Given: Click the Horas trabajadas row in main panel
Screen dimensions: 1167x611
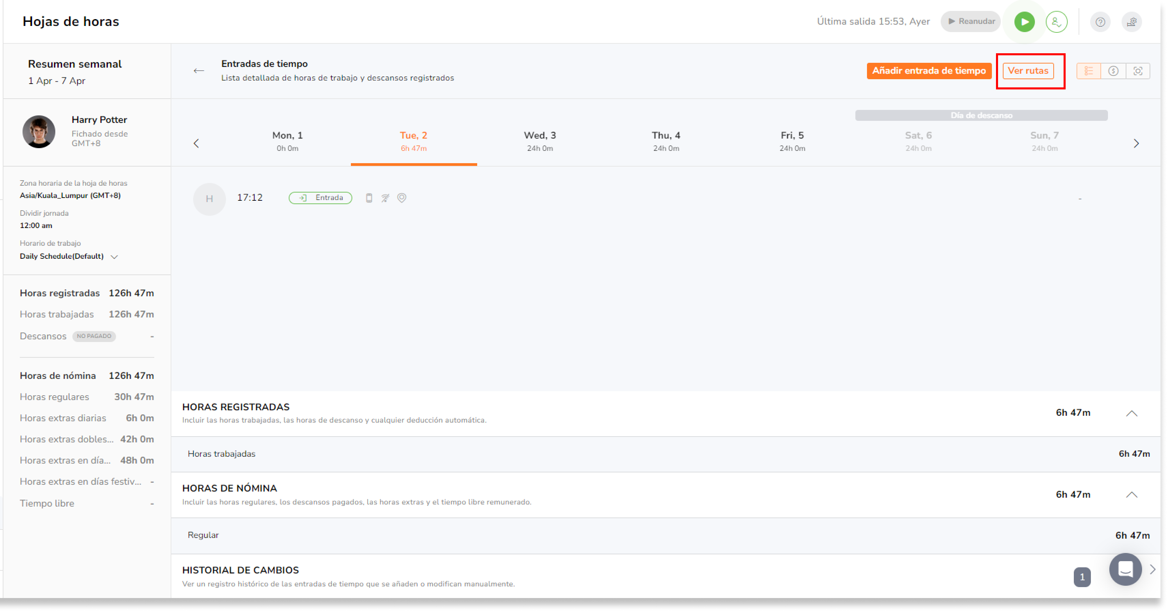Looking at the screenshot, I should tap(666, 454).
